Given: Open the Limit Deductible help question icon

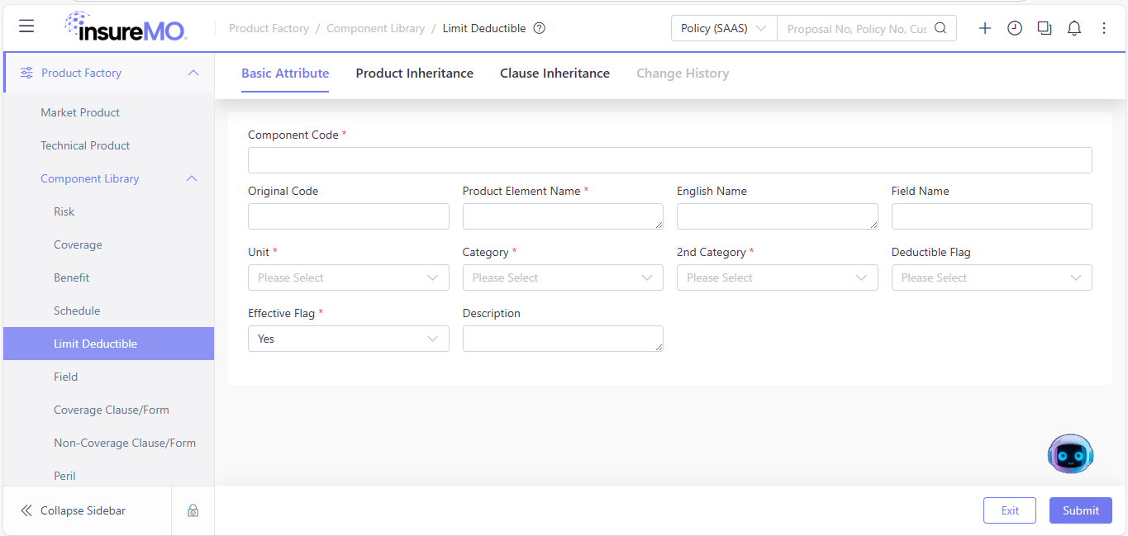Looking at the screenshot, I should click(540, 28).
